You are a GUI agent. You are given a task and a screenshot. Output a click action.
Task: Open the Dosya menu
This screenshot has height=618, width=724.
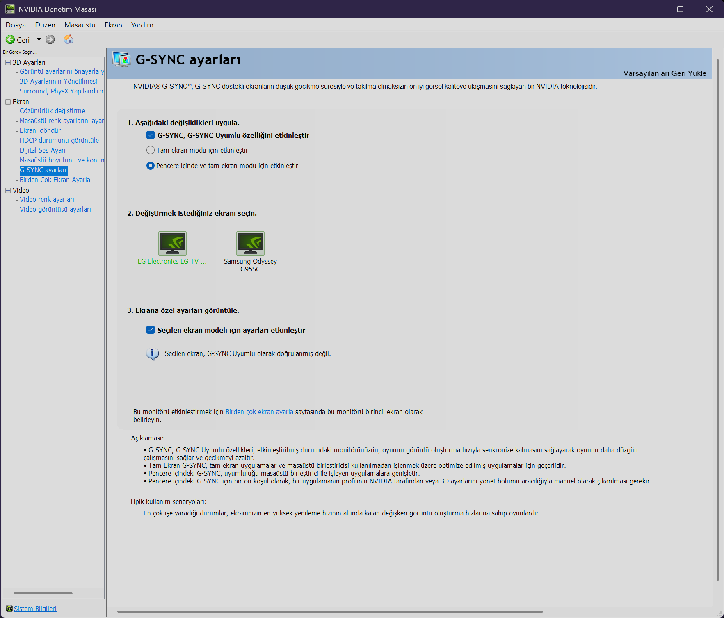16,25
